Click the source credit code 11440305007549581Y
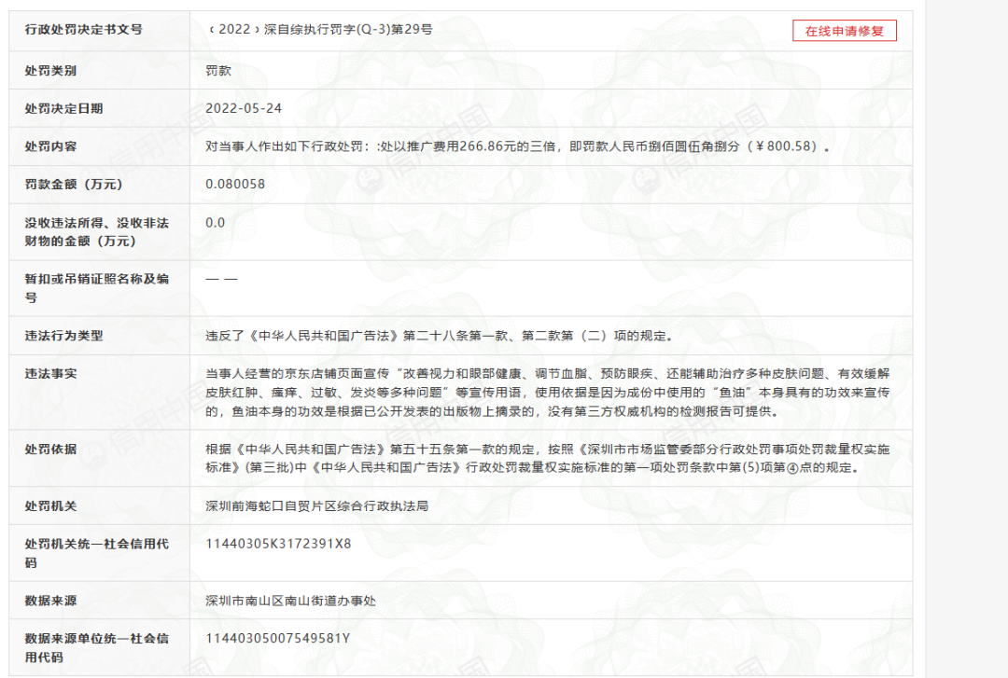 (x=278, y=638)
